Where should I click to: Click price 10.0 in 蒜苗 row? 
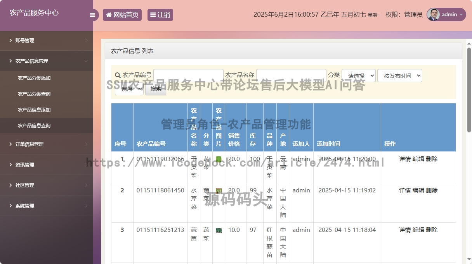click(x=234, y=230)
